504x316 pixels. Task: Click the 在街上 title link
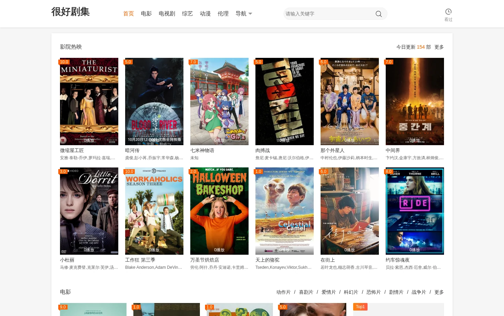tap(328, 260)
